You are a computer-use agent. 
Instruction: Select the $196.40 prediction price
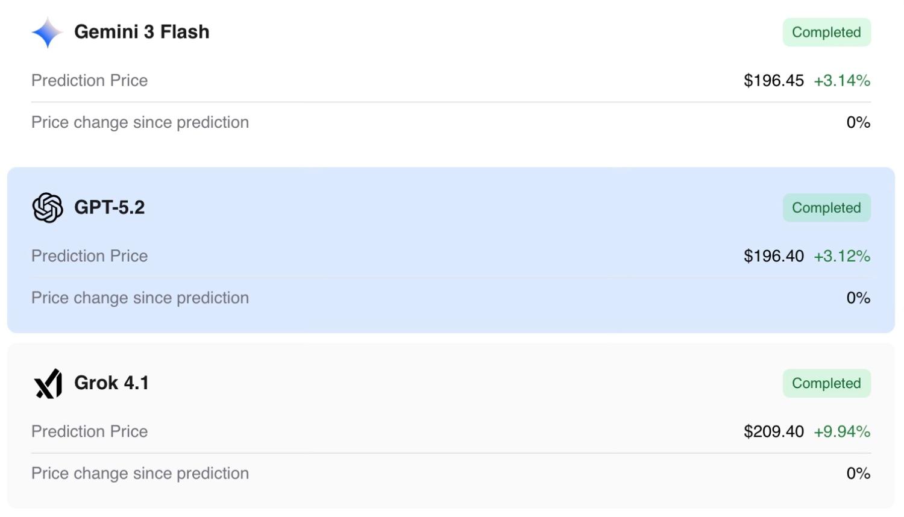coord(773,256)
